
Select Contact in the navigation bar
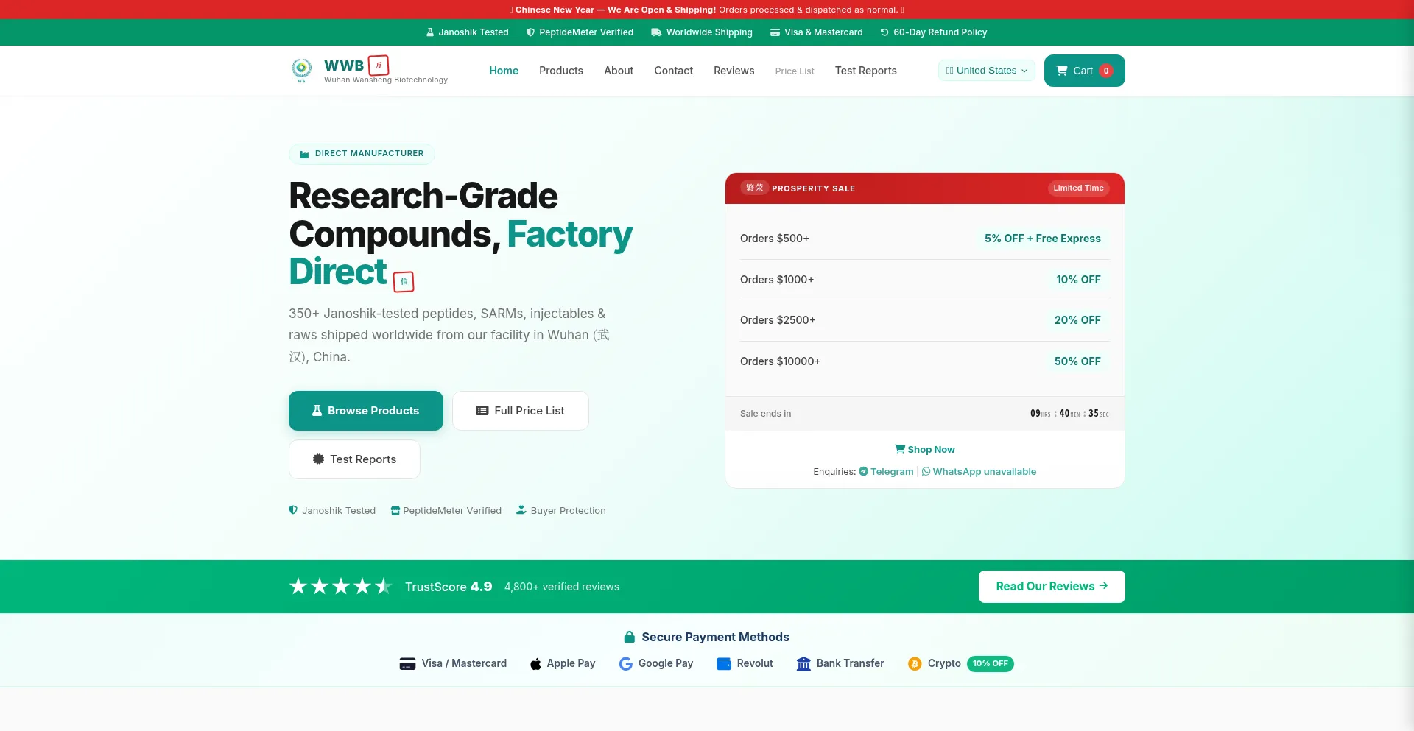point(674,71)
